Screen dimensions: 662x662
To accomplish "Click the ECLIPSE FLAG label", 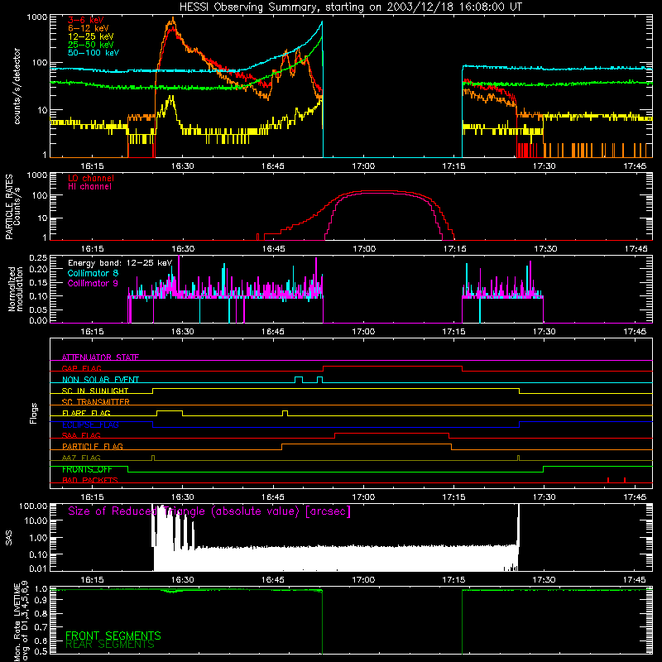I will pos(90,425).
